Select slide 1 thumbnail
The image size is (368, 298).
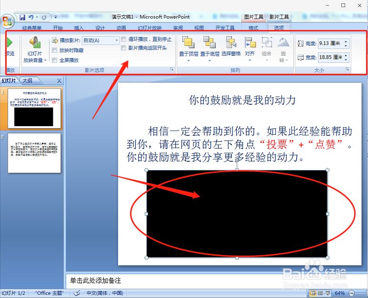pos(34,109)
